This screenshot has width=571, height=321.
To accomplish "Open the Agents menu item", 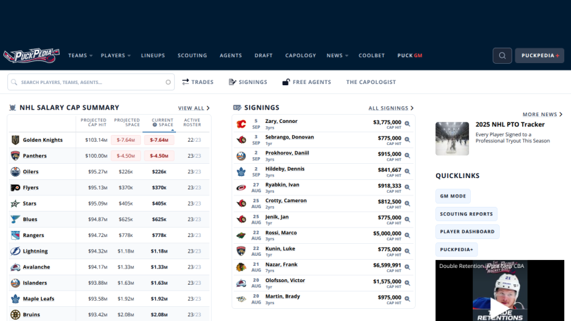I will (x=230, y=56).
